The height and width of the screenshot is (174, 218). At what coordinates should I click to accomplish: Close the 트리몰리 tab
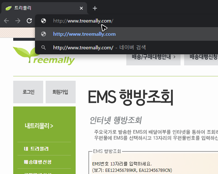pyautogui.click(x=81, y=8)
